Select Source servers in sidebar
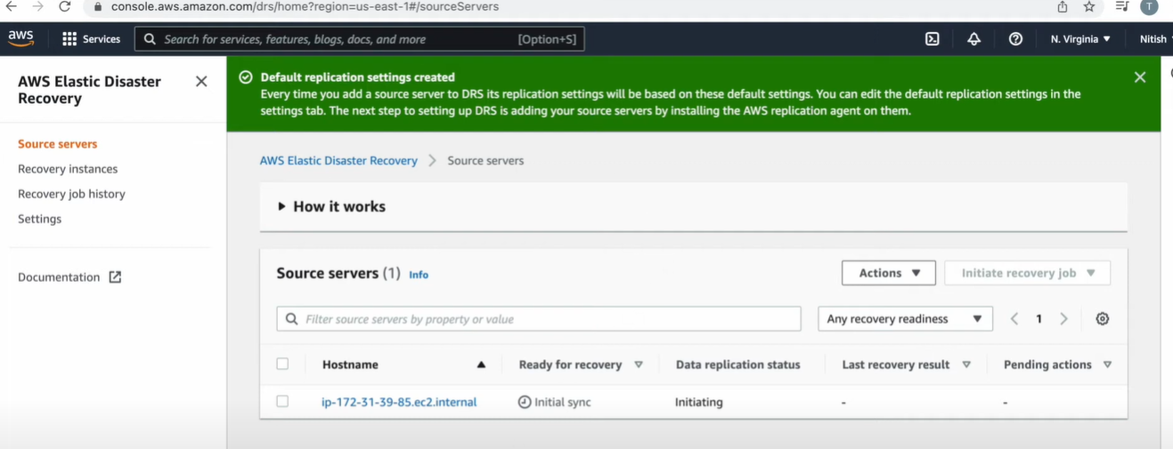 tap(58, 144)
